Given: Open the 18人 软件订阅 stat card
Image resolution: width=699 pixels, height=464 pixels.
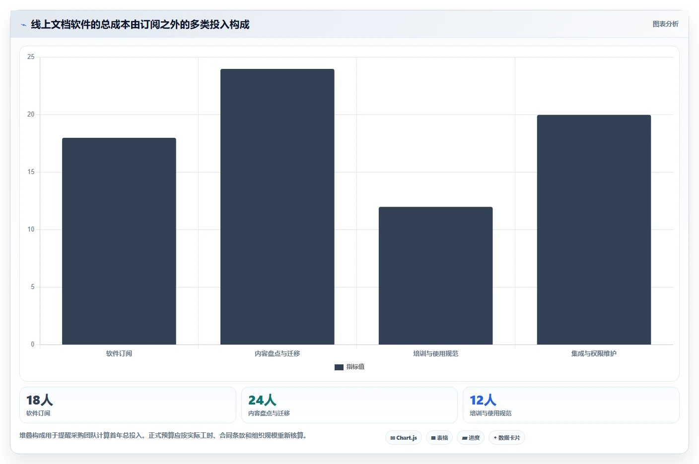Looking at the screenshot, I should [128, 405].
